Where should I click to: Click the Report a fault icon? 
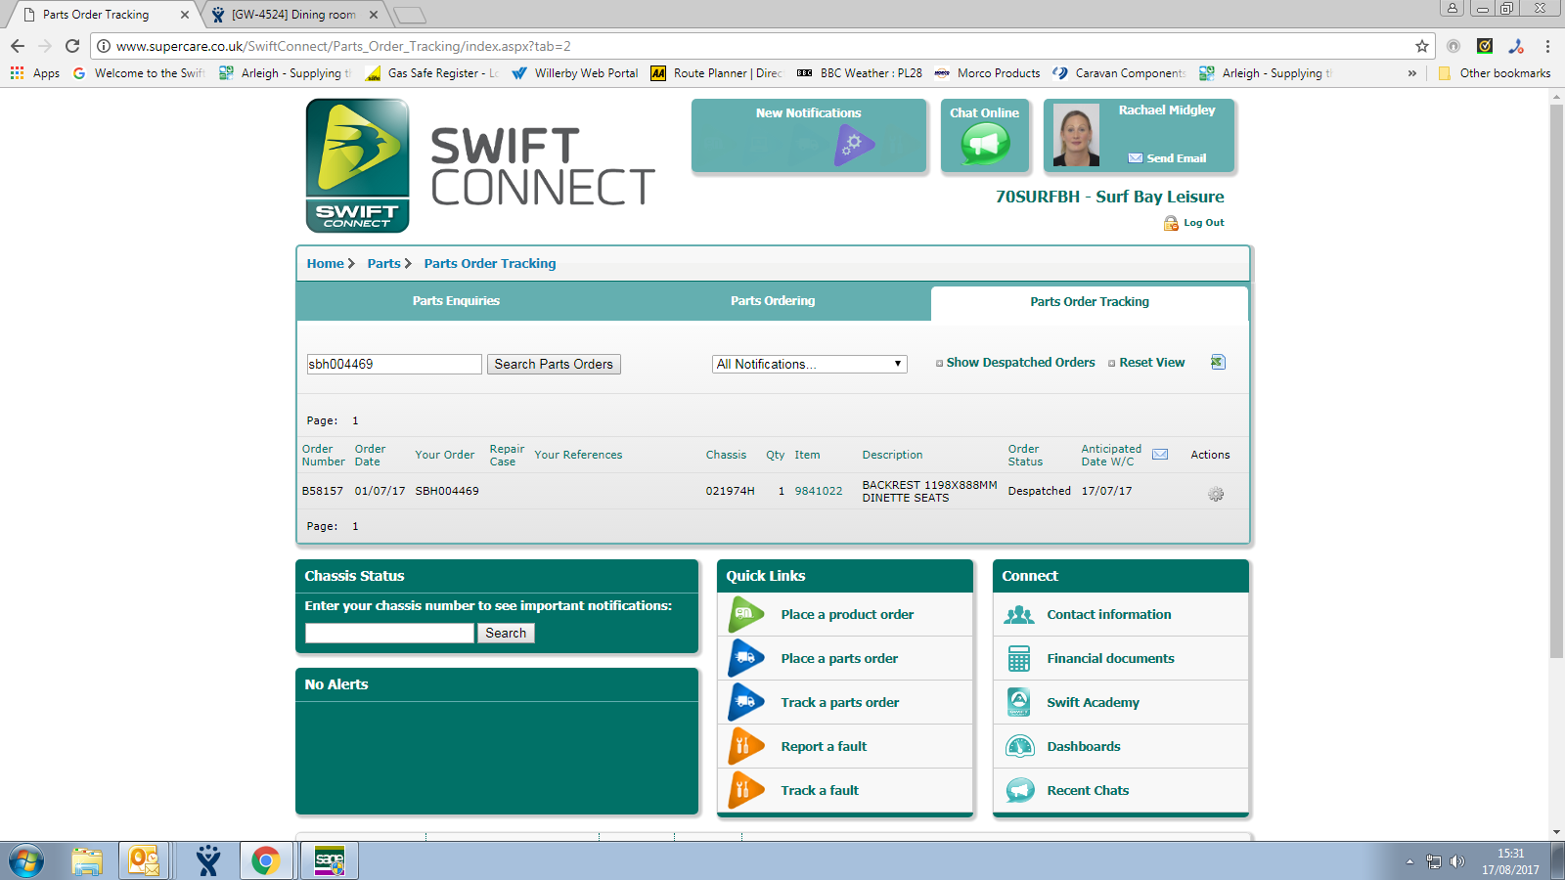(x=746, y=747)
